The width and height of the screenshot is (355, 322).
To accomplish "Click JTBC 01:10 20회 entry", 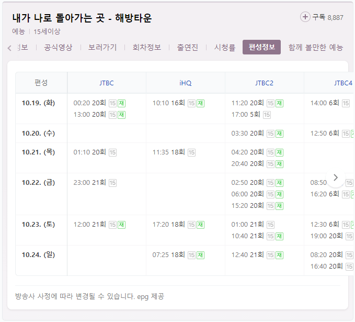I will pos(89,152).
